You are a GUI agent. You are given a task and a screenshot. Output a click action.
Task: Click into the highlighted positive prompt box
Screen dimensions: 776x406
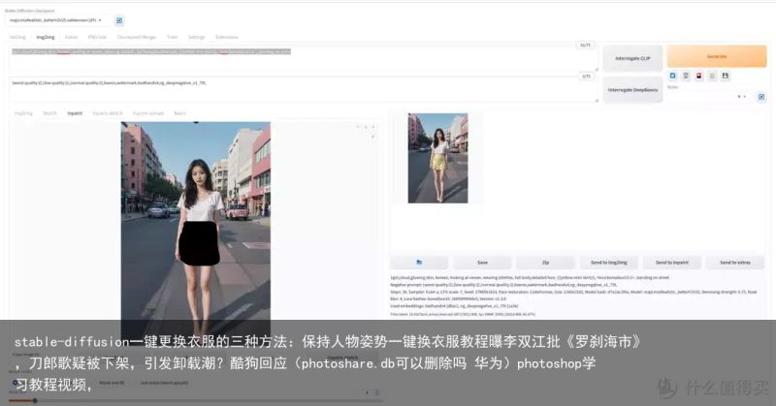point(303,59)
